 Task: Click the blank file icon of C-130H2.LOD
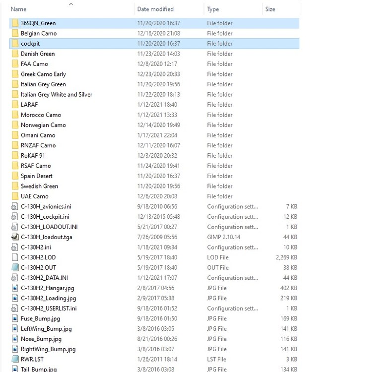(x=15, y=257)
